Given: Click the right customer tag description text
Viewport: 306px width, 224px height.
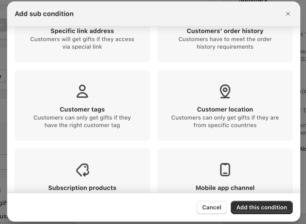Looking at the screenshot, I should [82, 122].
